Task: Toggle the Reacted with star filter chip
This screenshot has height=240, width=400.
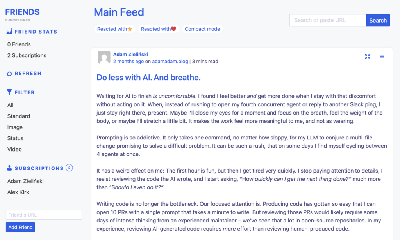Action: coord(115,29)
